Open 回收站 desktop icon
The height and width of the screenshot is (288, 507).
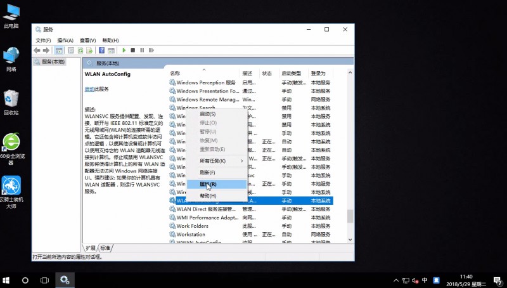[x=11, y=103]
